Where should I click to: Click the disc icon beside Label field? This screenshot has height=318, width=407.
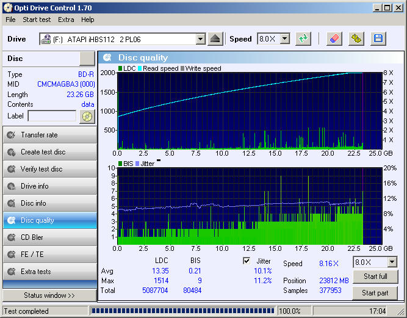click(87, 117)
